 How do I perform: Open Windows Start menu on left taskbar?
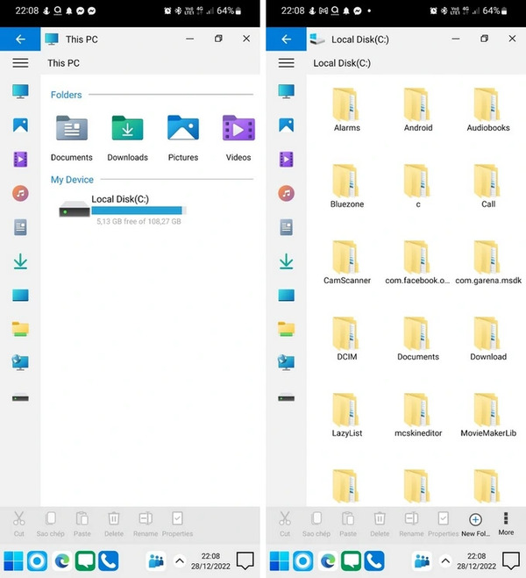coord(13,560)
